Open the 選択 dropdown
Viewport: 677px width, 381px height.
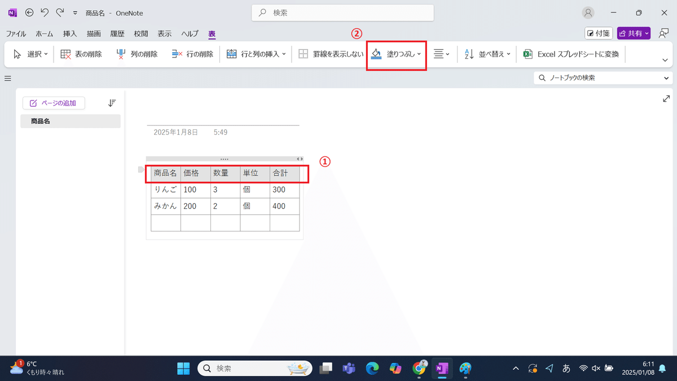(30, 54)
